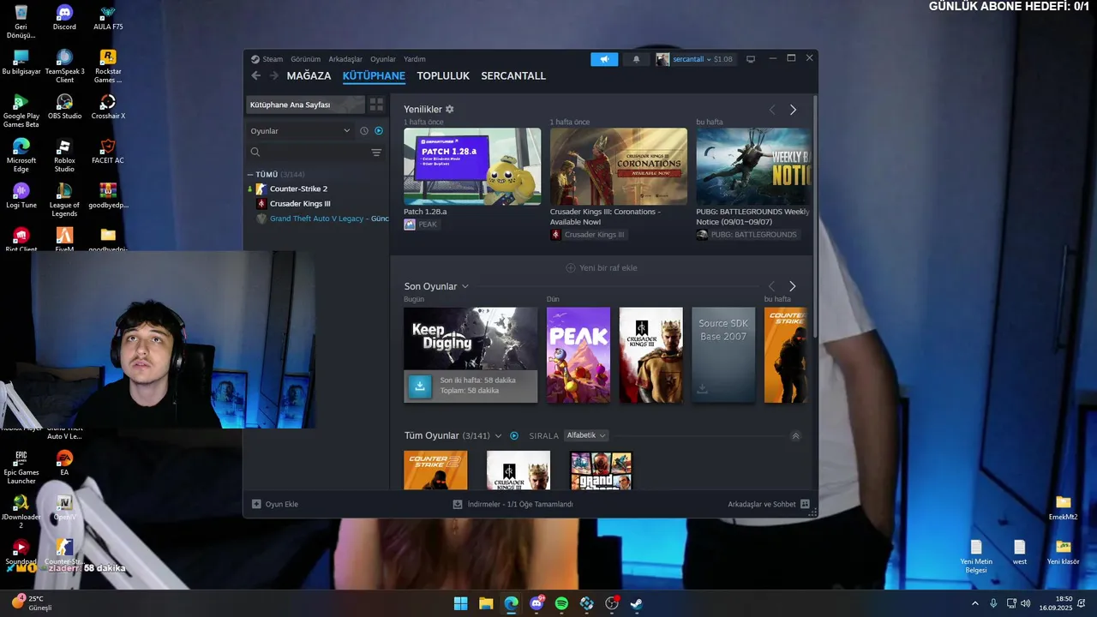The height and width of the screenshot is (617, 1097).
Task: Open File Explorer from the taskbar
Action: click(486, 603)
